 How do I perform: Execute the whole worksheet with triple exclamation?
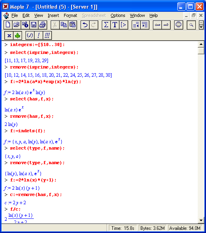click(47, 35)
